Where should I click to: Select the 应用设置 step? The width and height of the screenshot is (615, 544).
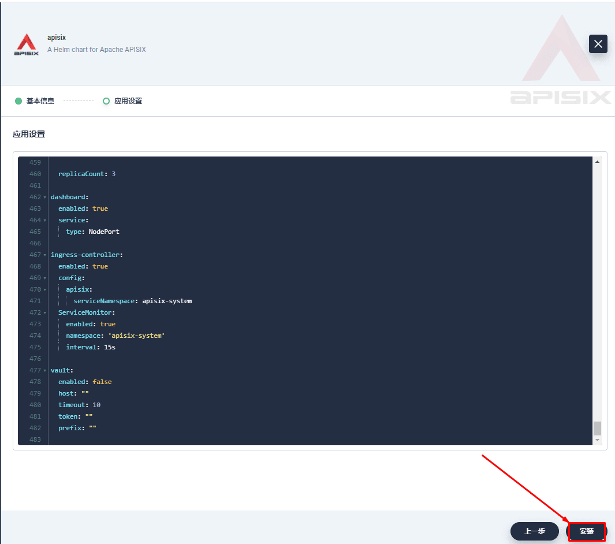click(x=122, y=101)
